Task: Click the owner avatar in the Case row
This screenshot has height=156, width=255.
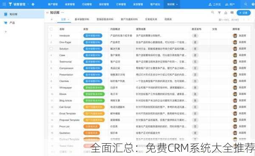Action: (235, 55)
